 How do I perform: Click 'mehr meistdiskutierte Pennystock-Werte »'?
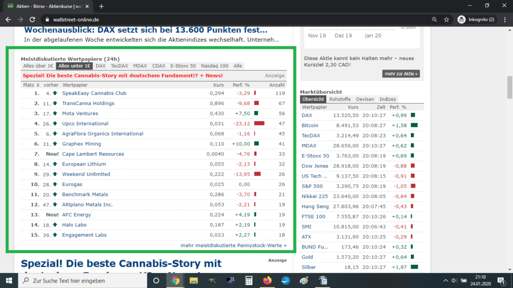233,245
